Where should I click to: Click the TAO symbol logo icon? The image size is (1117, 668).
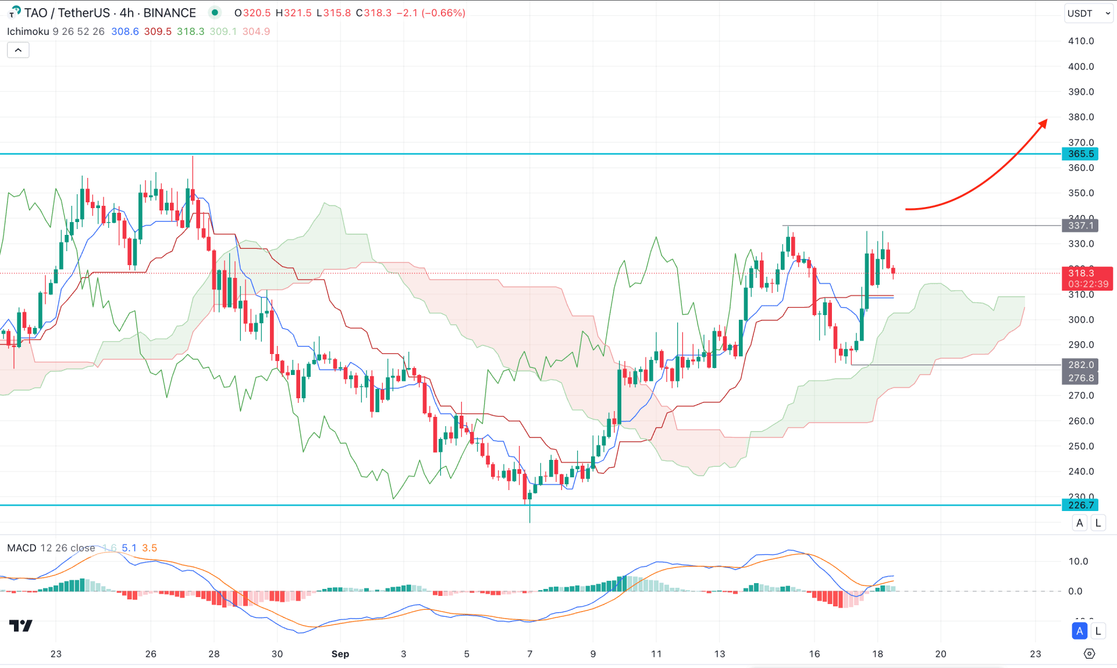(14, 12)
